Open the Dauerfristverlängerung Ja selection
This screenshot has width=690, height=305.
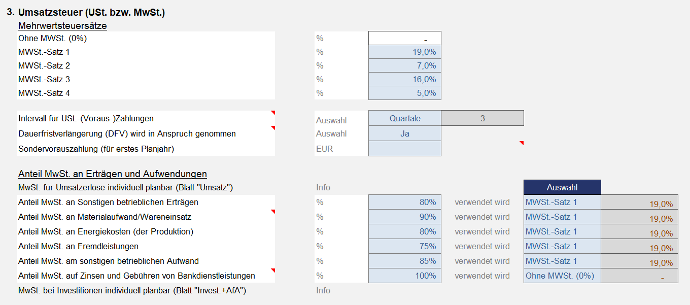[405, 133]
